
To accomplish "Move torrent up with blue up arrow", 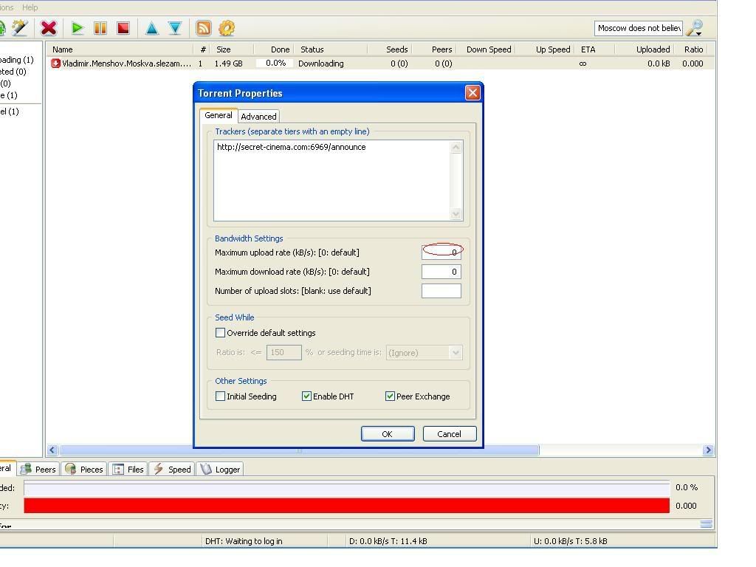I will tap(151, 28).
